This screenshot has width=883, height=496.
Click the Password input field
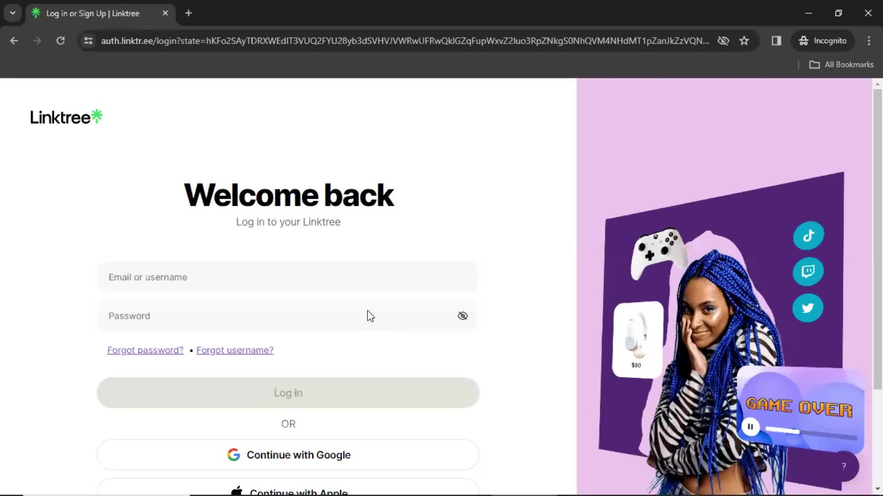(289, 316)
